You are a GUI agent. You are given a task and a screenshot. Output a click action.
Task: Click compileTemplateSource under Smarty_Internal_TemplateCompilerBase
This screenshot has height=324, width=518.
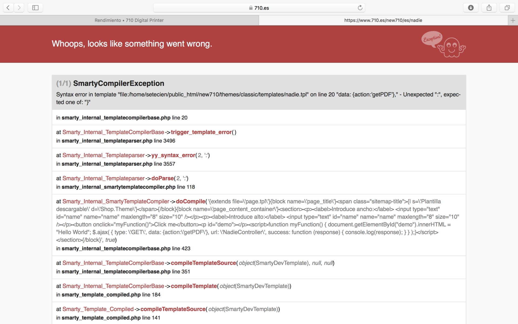click(203, 263)
